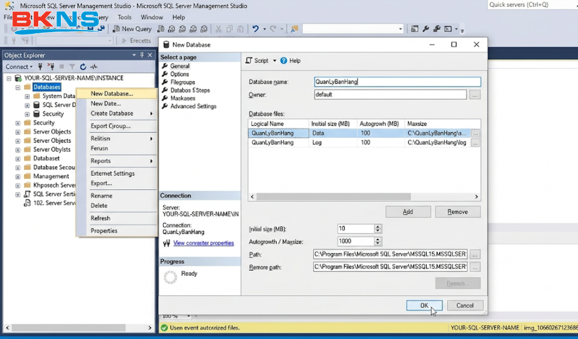
Task: Open the Connect dropdown in Object Explorer
Action: (x=19, y=67)
